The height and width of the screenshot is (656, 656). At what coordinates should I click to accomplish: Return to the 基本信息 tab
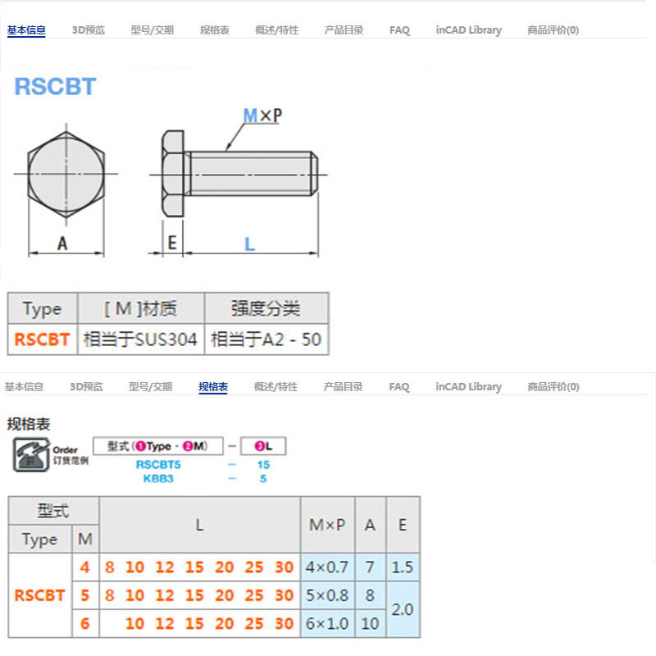pos(25,30)
